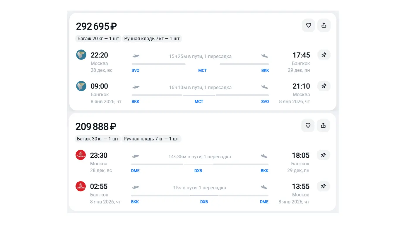Pin the 22:20 Moscow to Bangkok flight
The height and width of the screenshot is (226, 402).
click(324, 55)
